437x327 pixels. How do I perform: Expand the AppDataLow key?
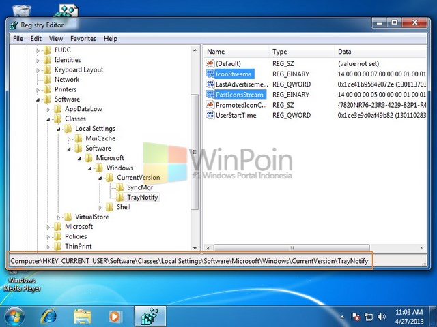pyautogui.click(x=48, y=110)
